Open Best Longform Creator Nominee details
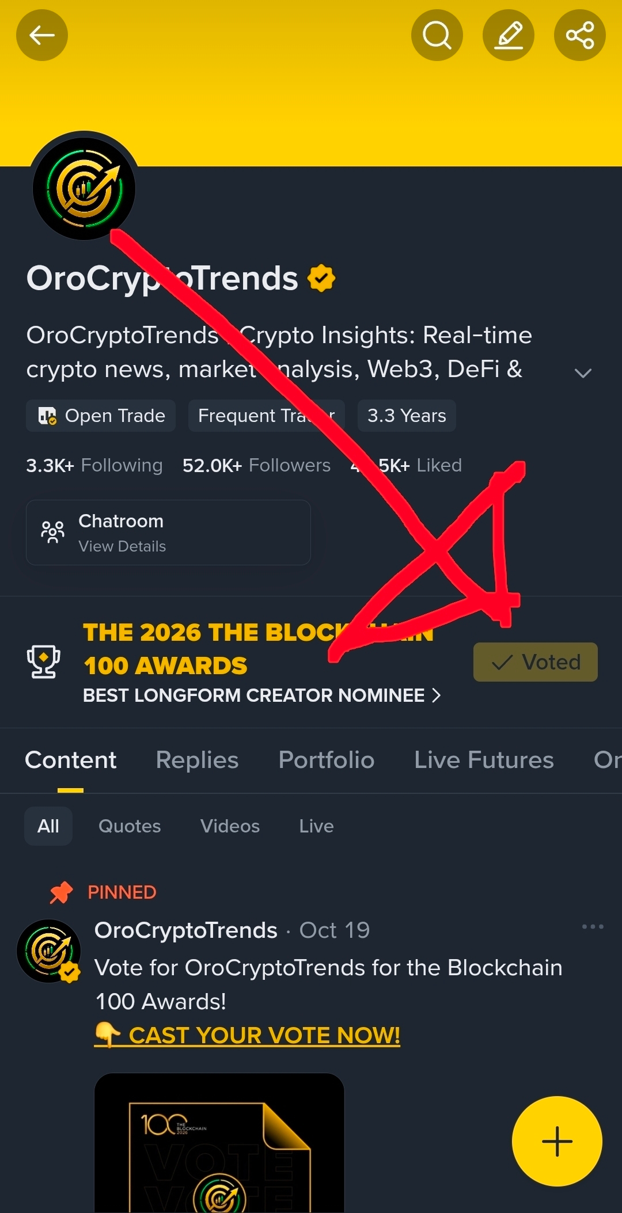 tap(262, 695)
